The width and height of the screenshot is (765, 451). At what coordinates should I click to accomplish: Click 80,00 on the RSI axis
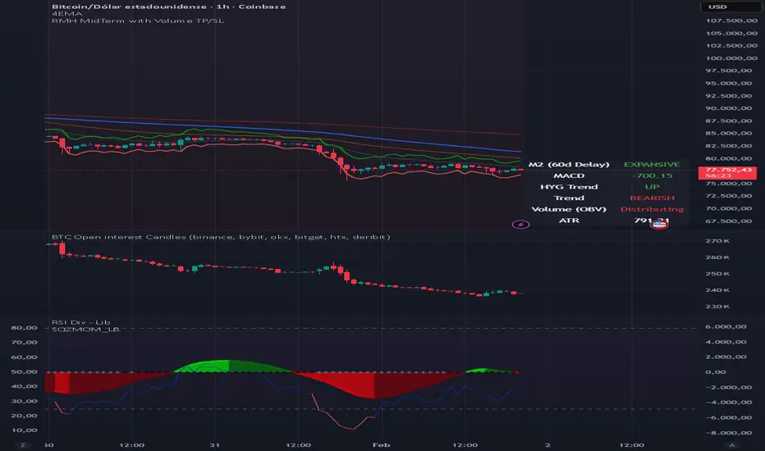(x=24, y=328)
